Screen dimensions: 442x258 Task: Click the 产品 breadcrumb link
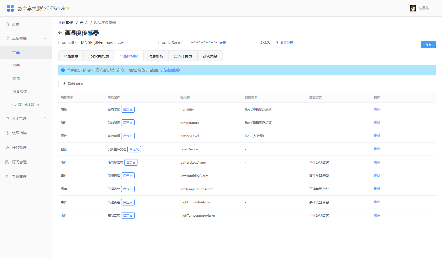tap(83, 23)
